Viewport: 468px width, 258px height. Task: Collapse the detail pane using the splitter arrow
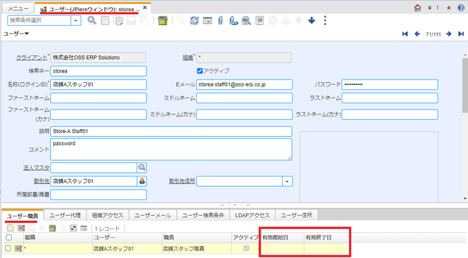pos(235,205)
